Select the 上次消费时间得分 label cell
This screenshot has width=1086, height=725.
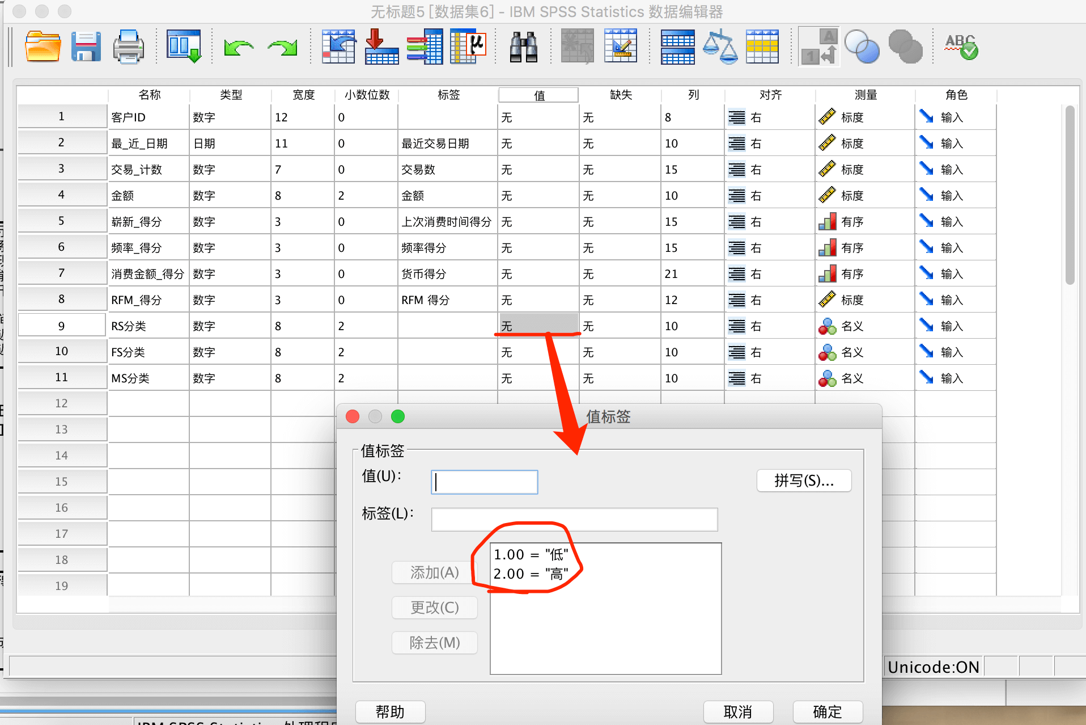[448, 222]
